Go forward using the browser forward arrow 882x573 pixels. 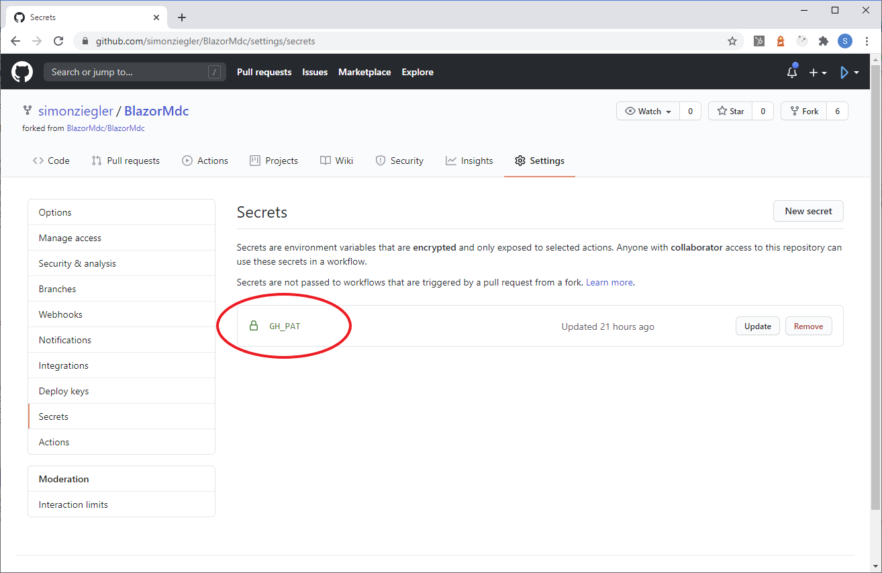point(37,41)
